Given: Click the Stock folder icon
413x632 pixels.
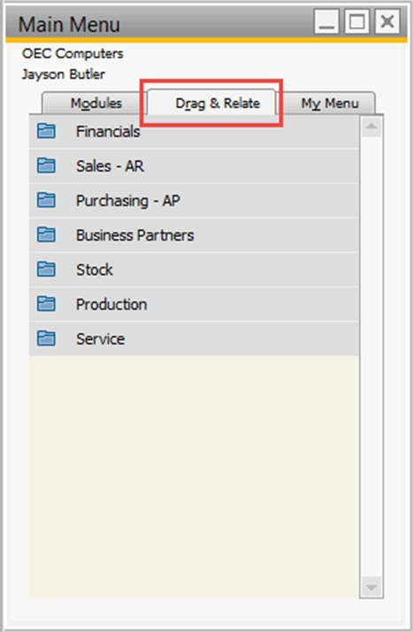Looking at the screenshot, I should click(x=46, y=269).
